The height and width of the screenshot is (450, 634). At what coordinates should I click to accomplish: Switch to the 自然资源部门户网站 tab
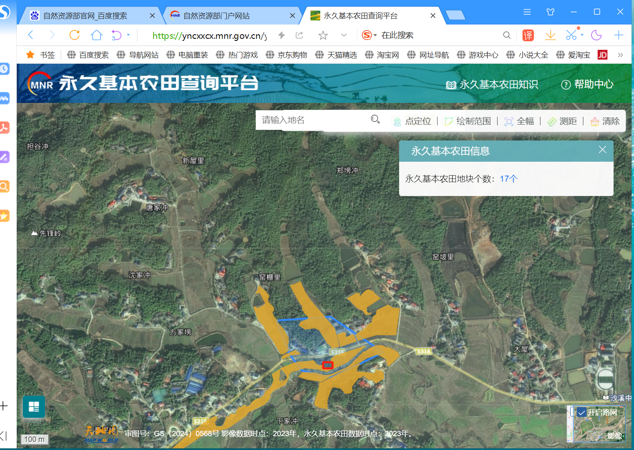[217, 16]
